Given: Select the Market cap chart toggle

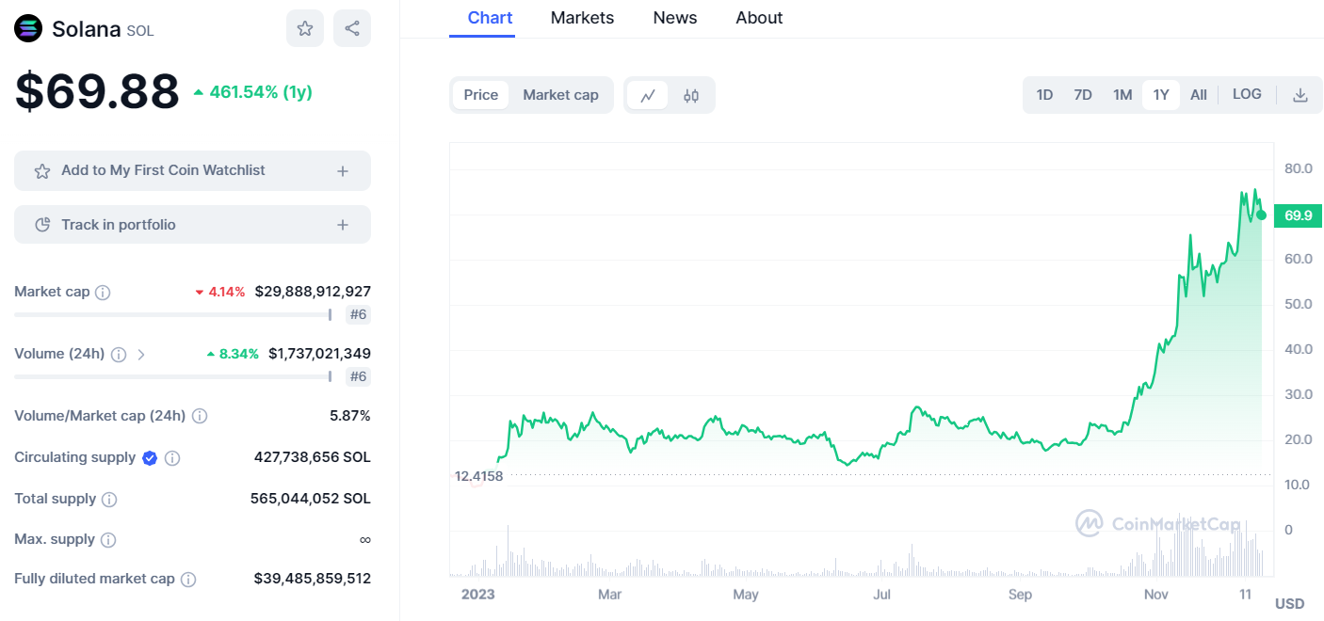Looking at the screenshot, I should pyautogui.click(x=560, y=95).
